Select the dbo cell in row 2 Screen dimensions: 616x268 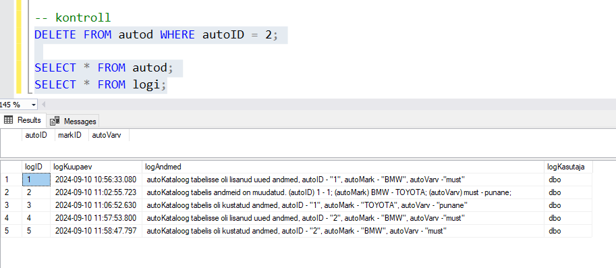(568, 192)
